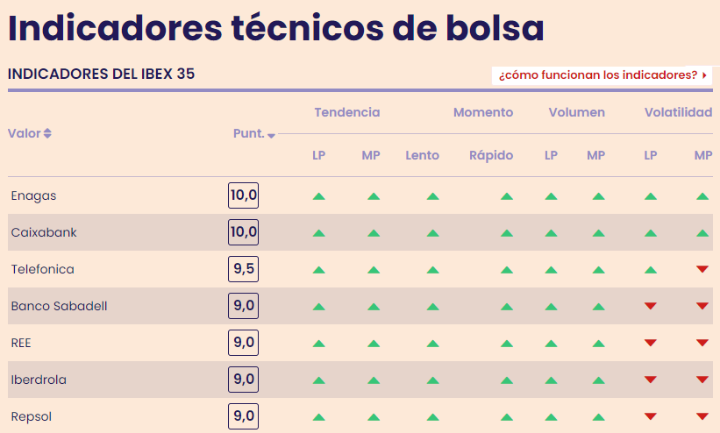This screenshot has height=433, width=720.
Task: Click Telefonica MP volatility red arrow
Action: 702,269
